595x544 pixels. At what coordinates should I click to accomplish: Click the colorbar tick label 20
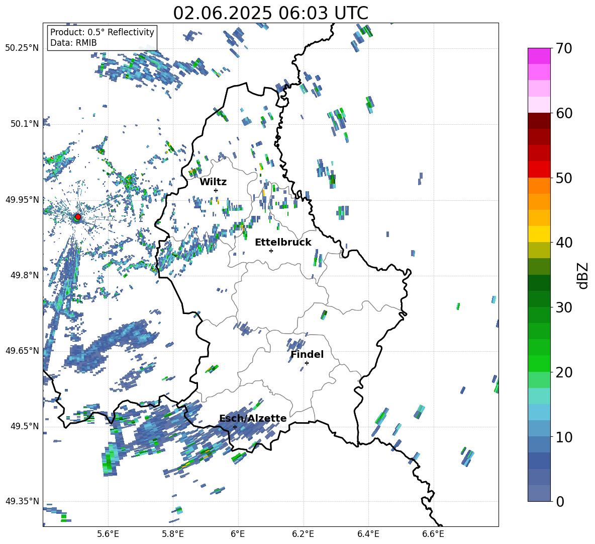(x=564, y=372)
